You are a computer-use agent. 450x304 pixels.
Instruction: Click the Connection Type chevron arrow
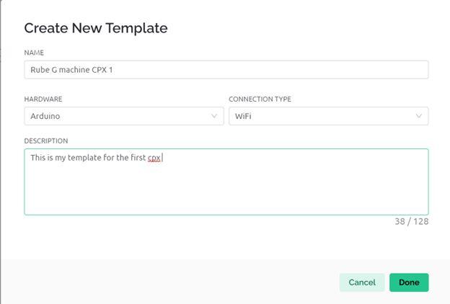[419, 116]
